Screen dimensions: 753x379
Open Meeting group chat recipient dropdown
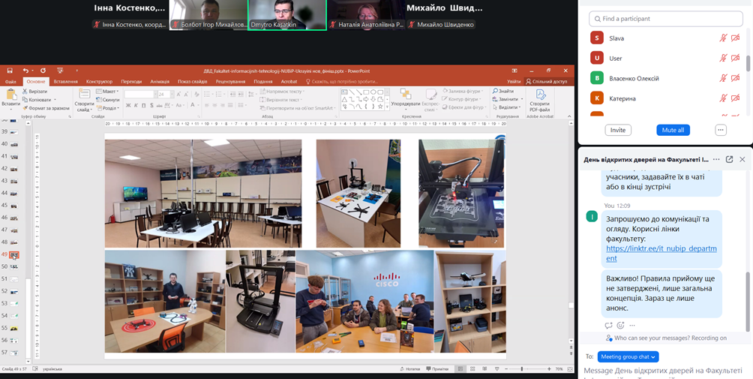pos(628,357)
